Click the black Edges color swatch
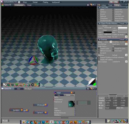Screen dimensions: 129x124 point(108,32)
